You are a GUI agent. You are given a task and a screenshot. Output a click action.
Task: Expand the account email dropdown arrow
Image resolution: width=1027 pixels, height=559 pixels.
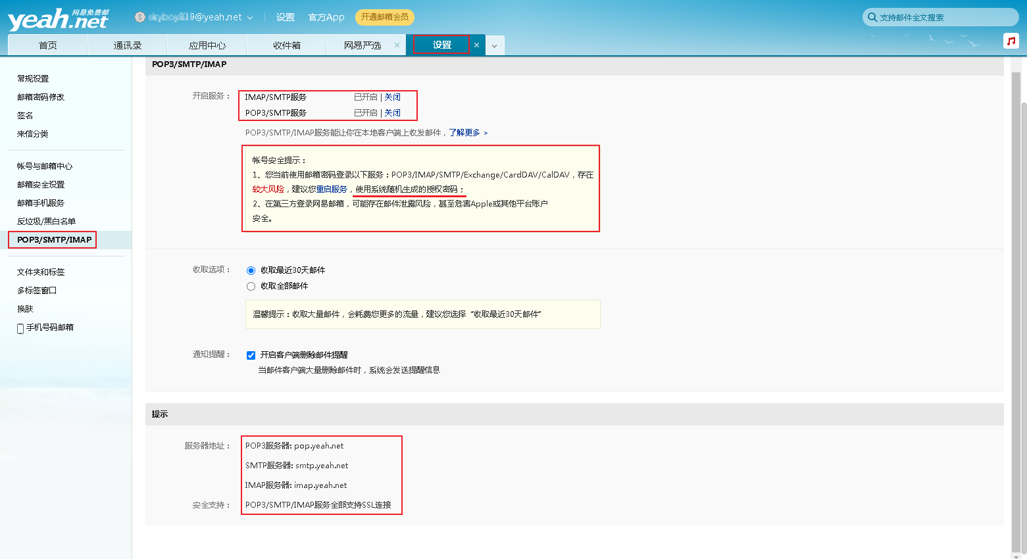(x=250, y=18)
